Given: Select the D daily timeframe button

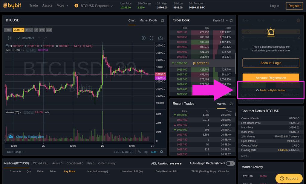Looking at the screenshot, I should [x=36, y=30].
